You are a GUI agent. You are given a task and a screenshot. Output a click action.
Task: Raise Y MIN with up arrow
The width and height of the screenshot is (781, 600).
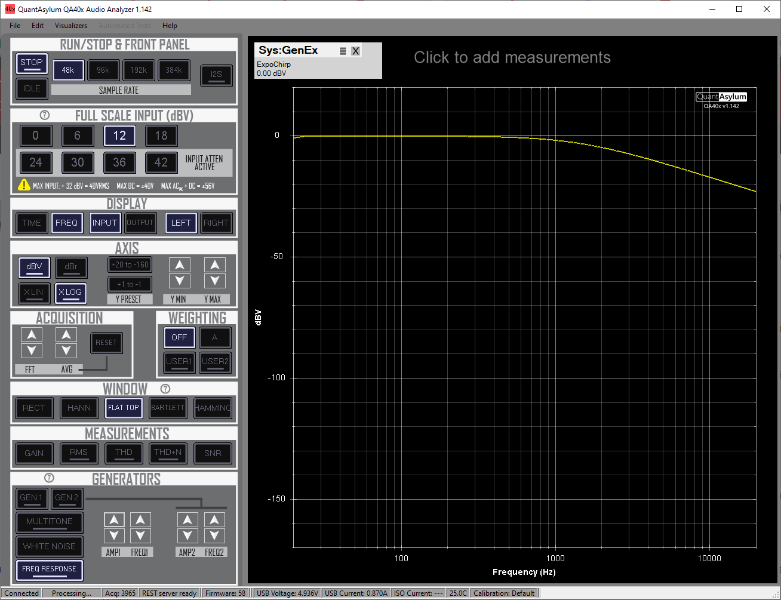(180, 265)
